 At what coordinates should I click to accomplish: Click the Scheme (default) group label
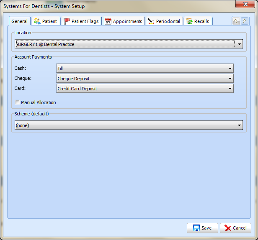coord(31,114)
